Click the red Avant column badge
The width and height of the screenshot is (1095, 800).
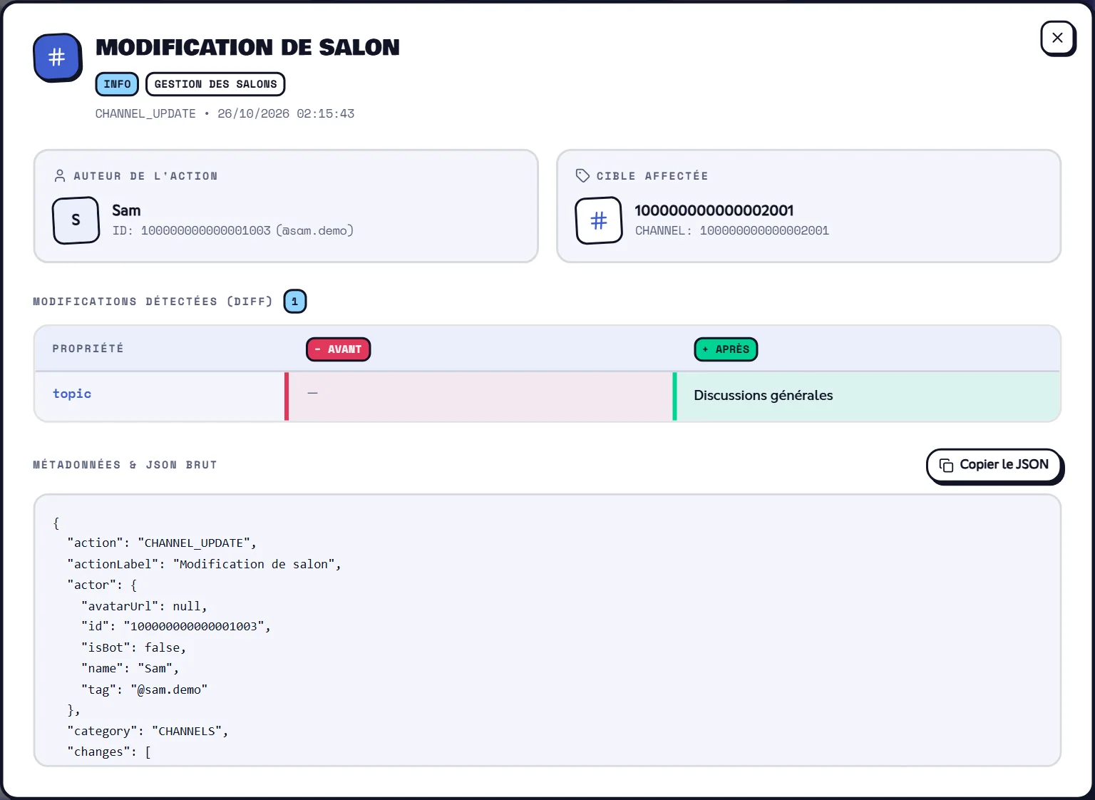[338, 349]
